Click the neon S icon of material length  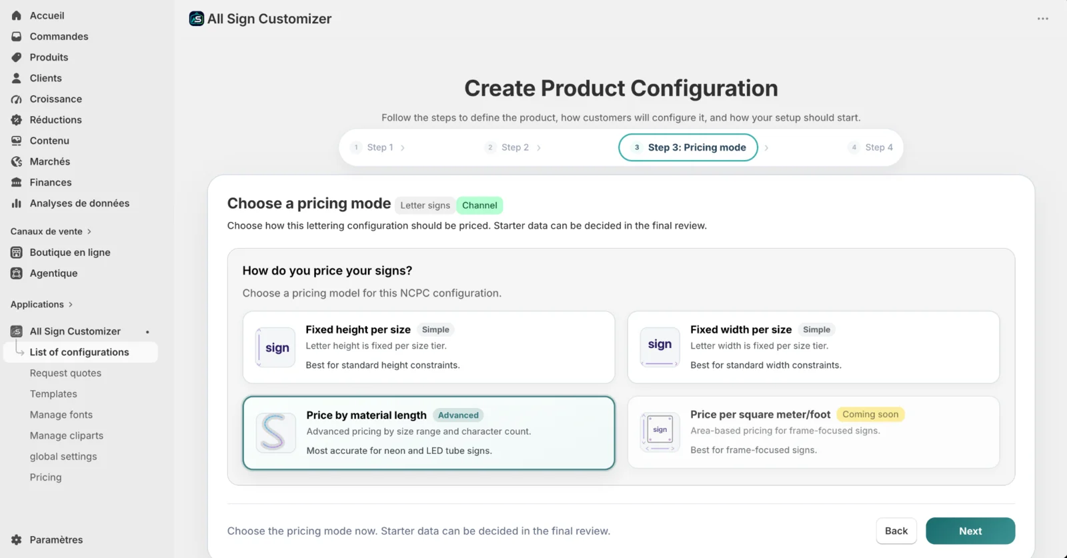(x=275, y=433)
